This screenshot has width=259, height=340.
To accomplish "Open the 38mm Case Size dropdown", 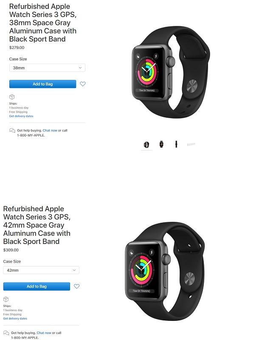I will (47, 68).
